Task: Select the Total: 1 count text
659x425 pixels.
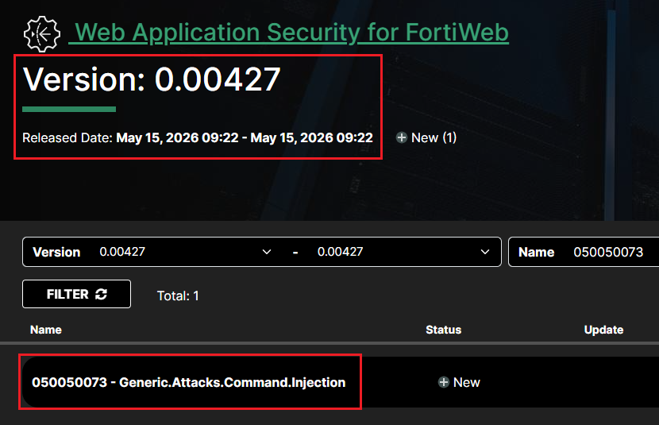Action: point(178,296)
